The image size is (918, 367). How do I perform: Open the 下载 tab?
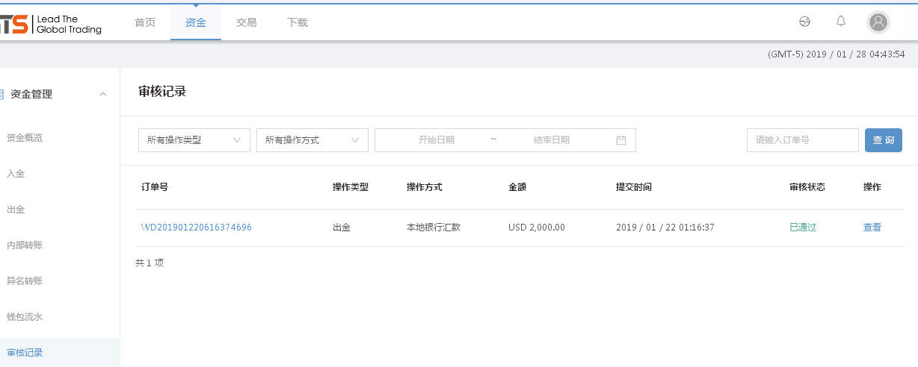click(x=297, y=22)
